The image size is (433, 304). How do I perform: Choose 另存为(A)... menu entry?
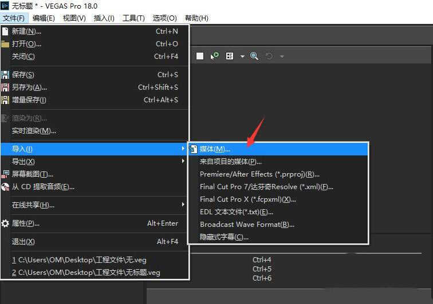(x=95, y=87)
